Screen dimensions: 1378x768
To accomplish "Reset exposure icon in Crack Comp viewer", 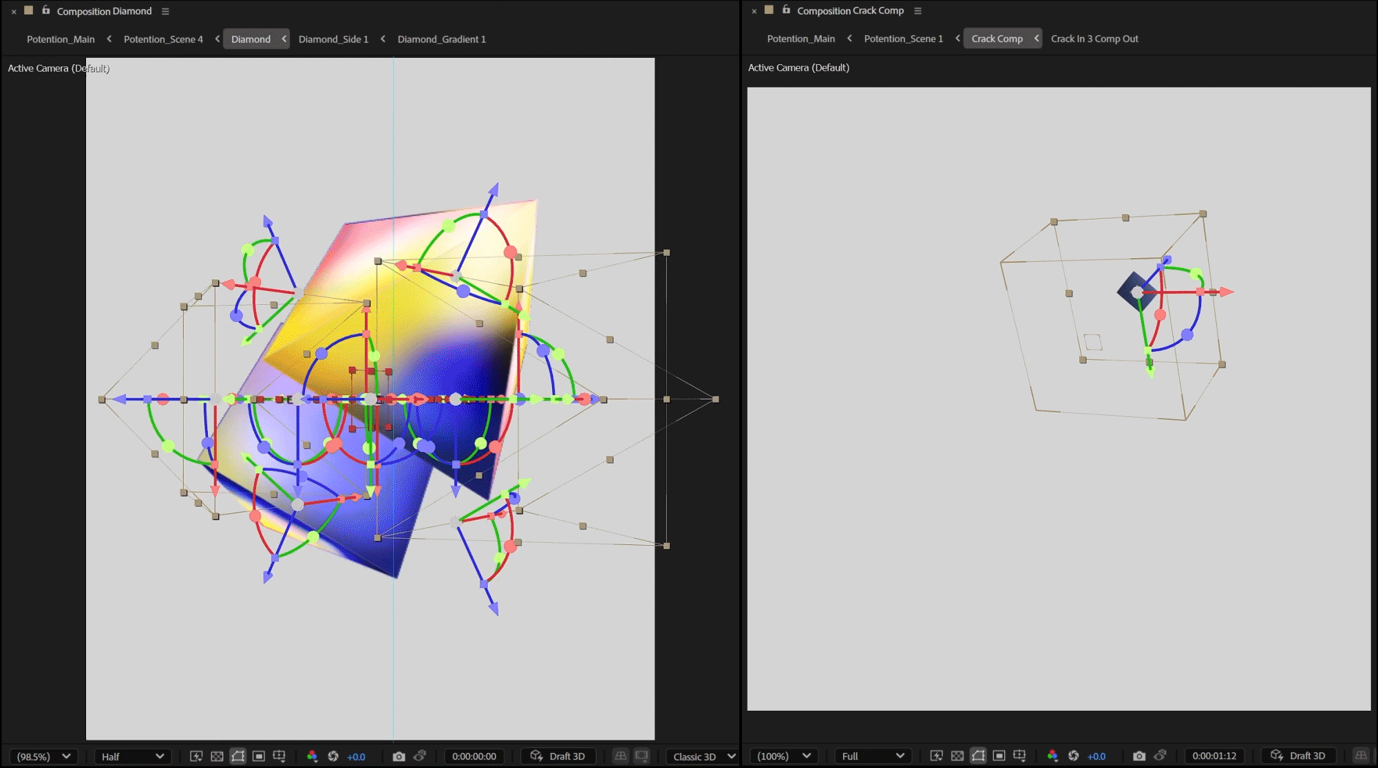I will click(x=1073, y=756).
